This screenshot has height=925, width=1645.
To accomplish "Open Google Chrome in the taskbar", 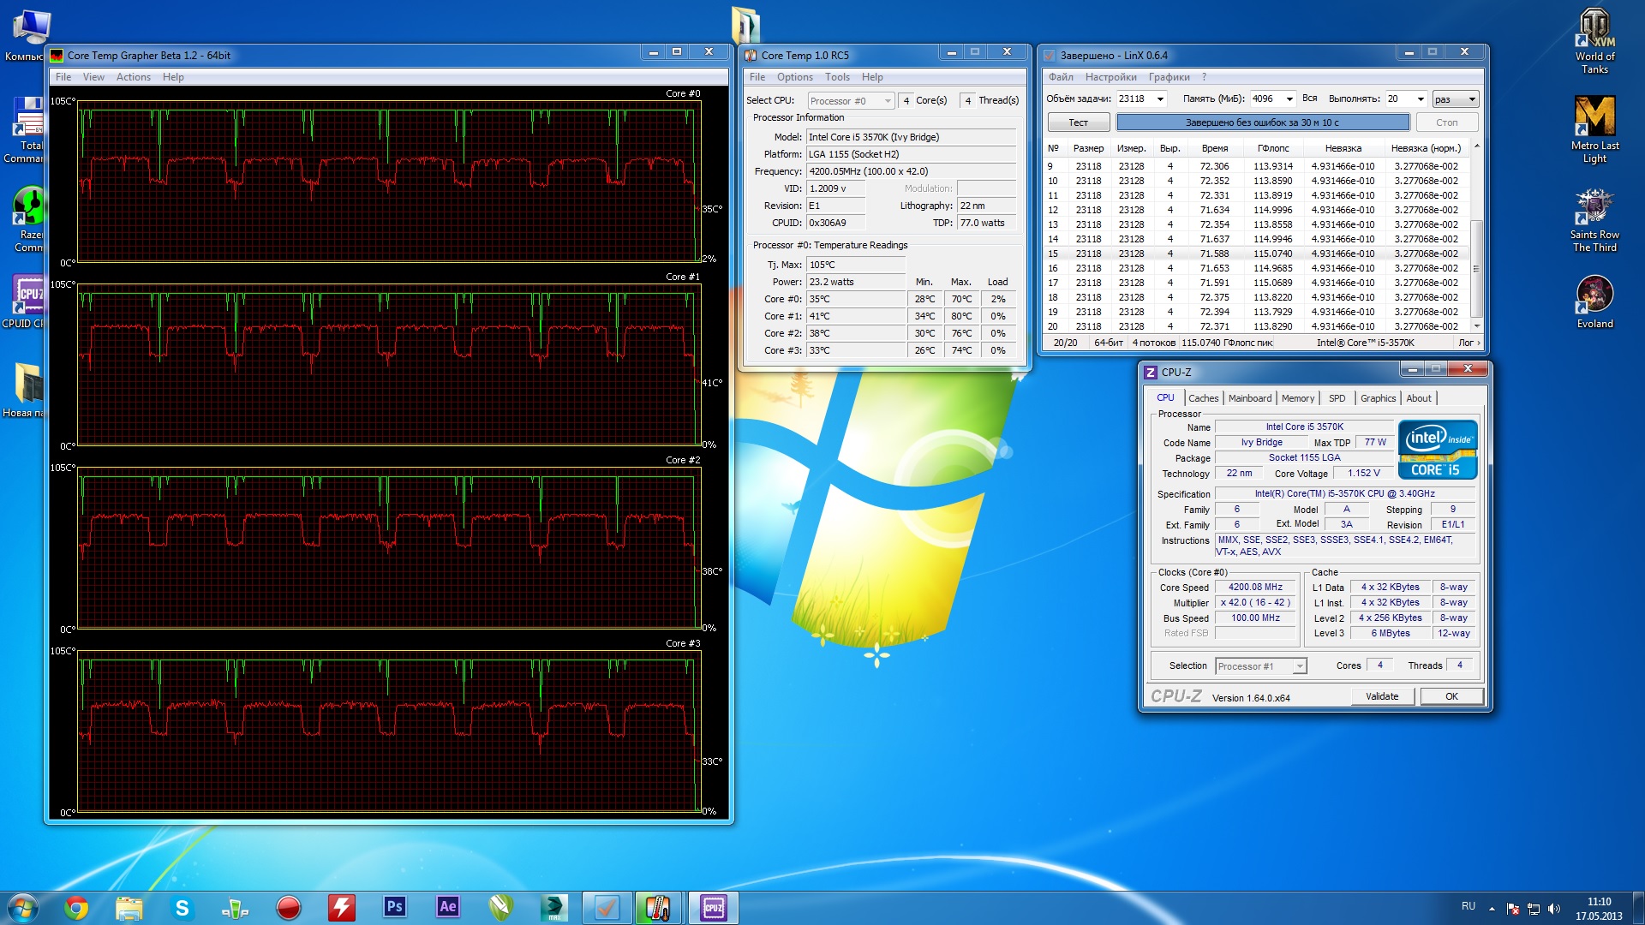I will click(x=76, y=907).
